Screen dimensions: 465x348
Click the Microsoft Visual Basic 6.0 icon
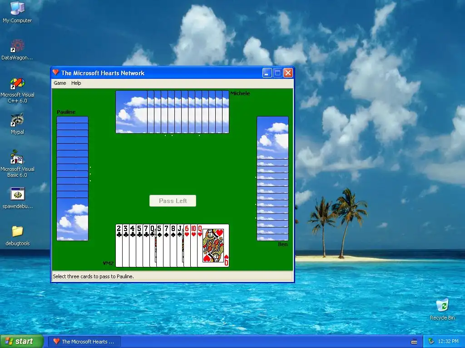coord(17,164)
